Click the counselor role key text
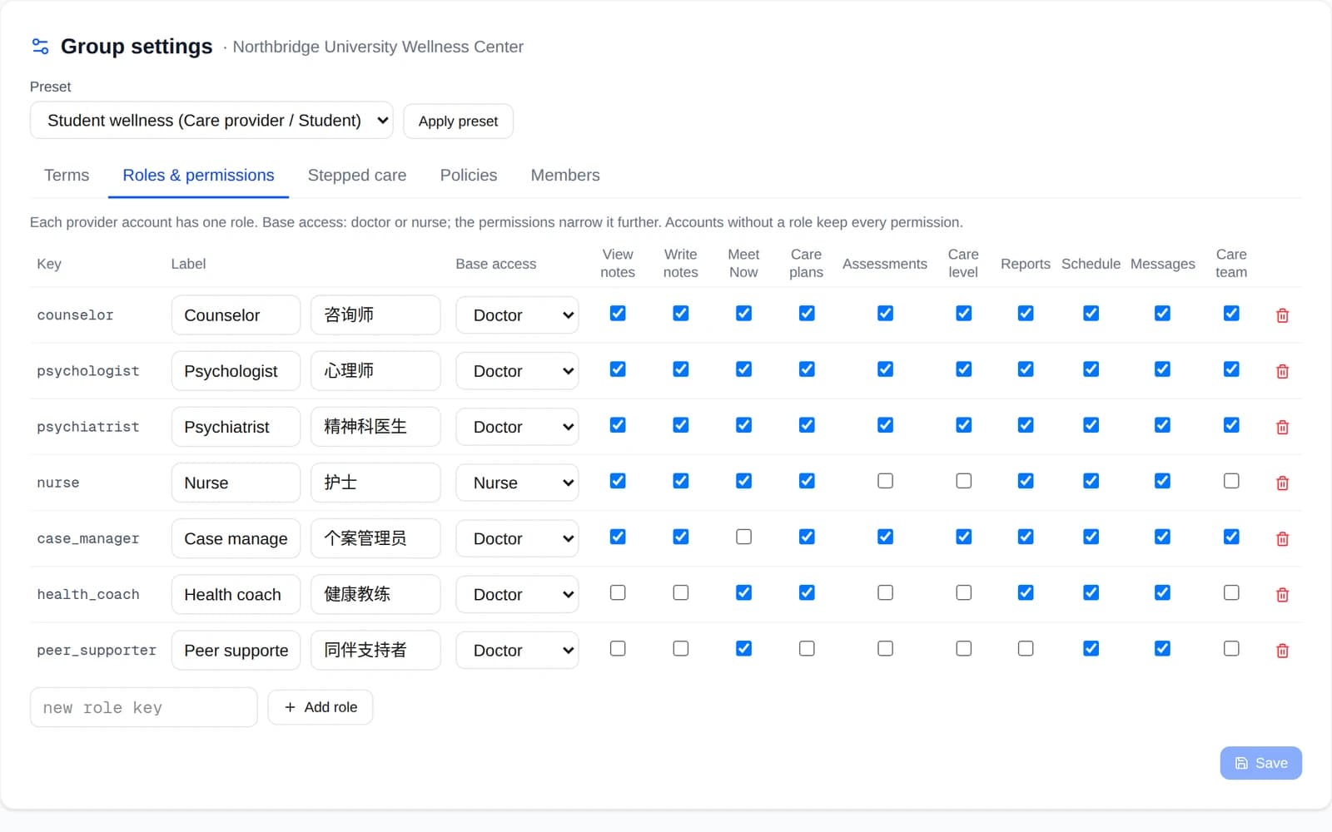This screenshot has height=832, width=1332. click(x=75, y=315)
